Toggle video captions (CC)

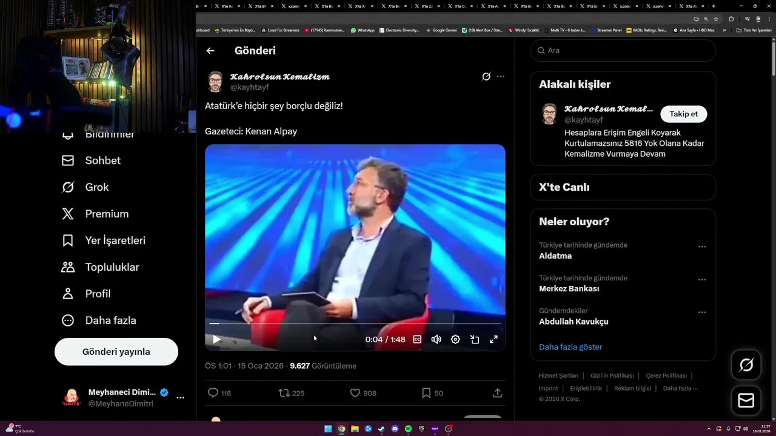tap(417, 340)
